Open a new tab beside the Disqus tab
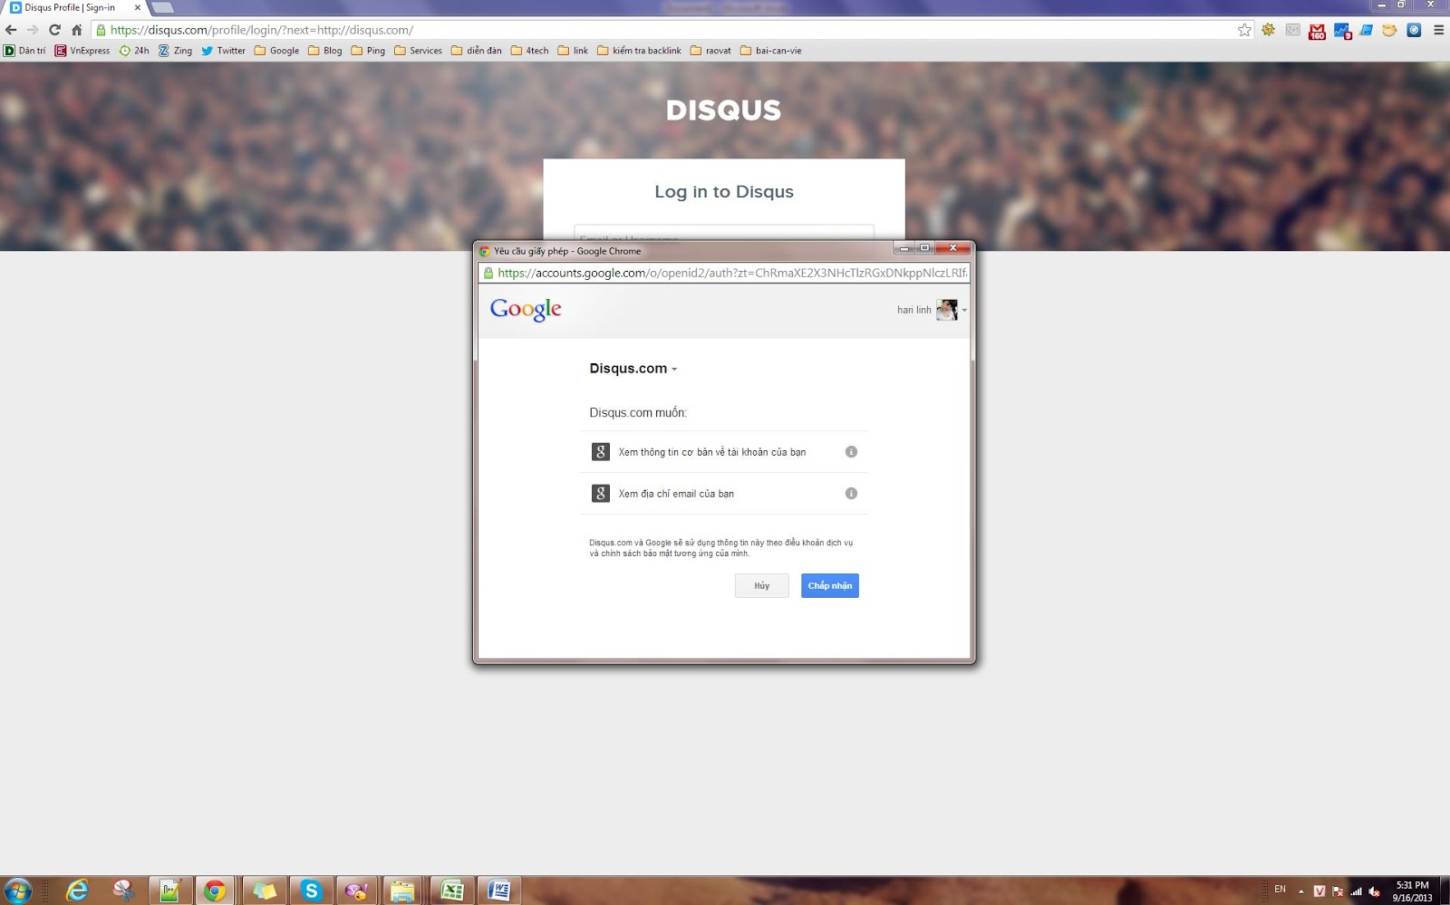The width and height of the screenshot is (1450, 905). pos(162,8)
